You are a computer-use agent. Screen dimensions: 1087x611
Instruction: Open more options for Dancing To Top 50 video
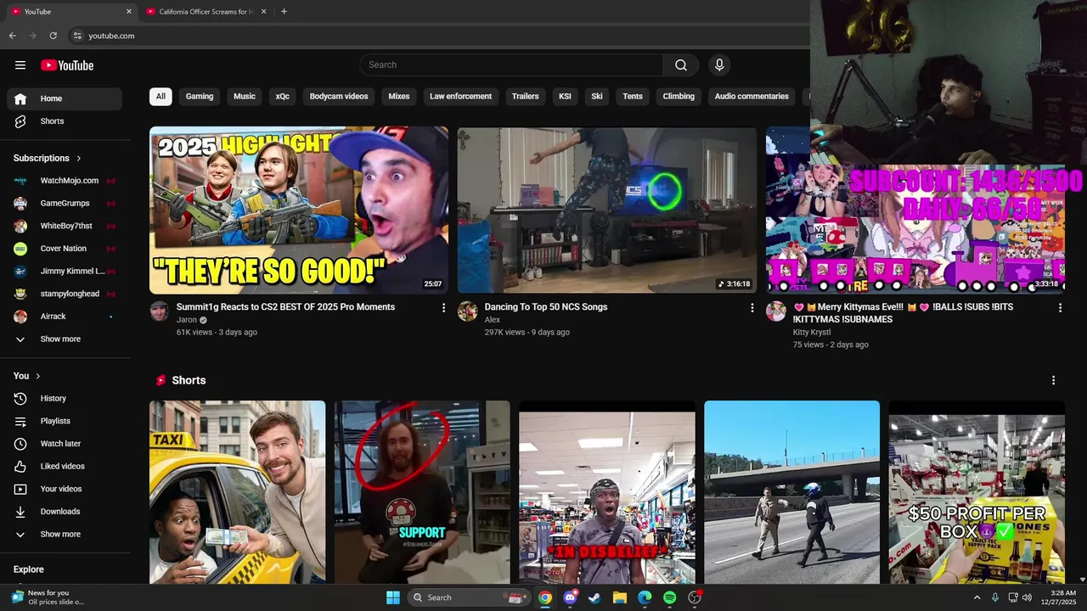click(x=752, y=308)
